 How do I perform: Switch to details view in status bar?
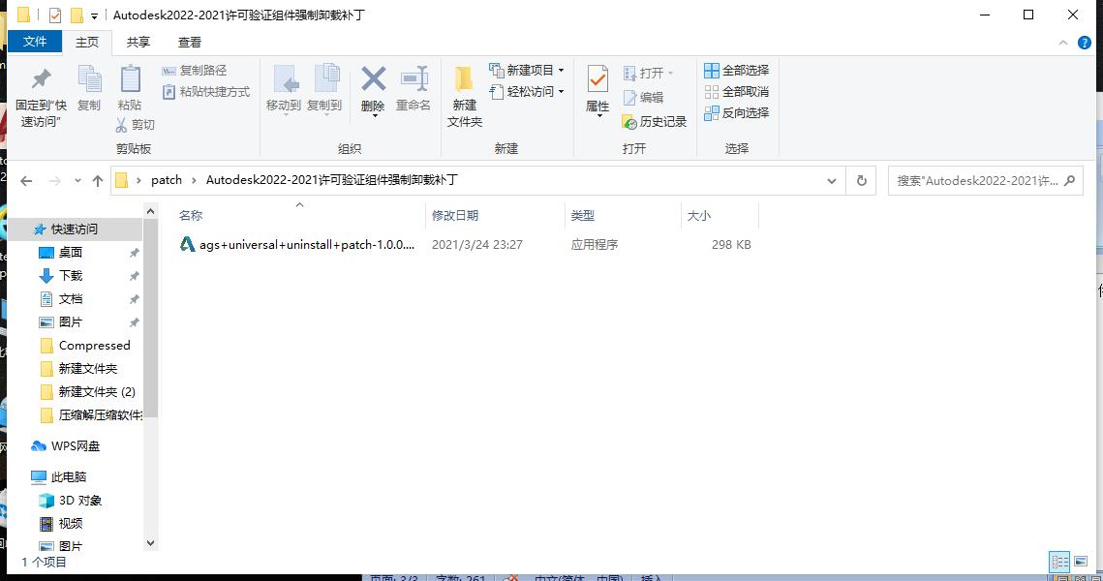pyautogui.click(x=1059, y=562)
